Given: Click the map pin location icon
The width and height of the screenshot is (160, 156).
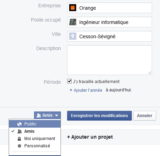Looking at the screenshot, I should [x=73, y=36].
